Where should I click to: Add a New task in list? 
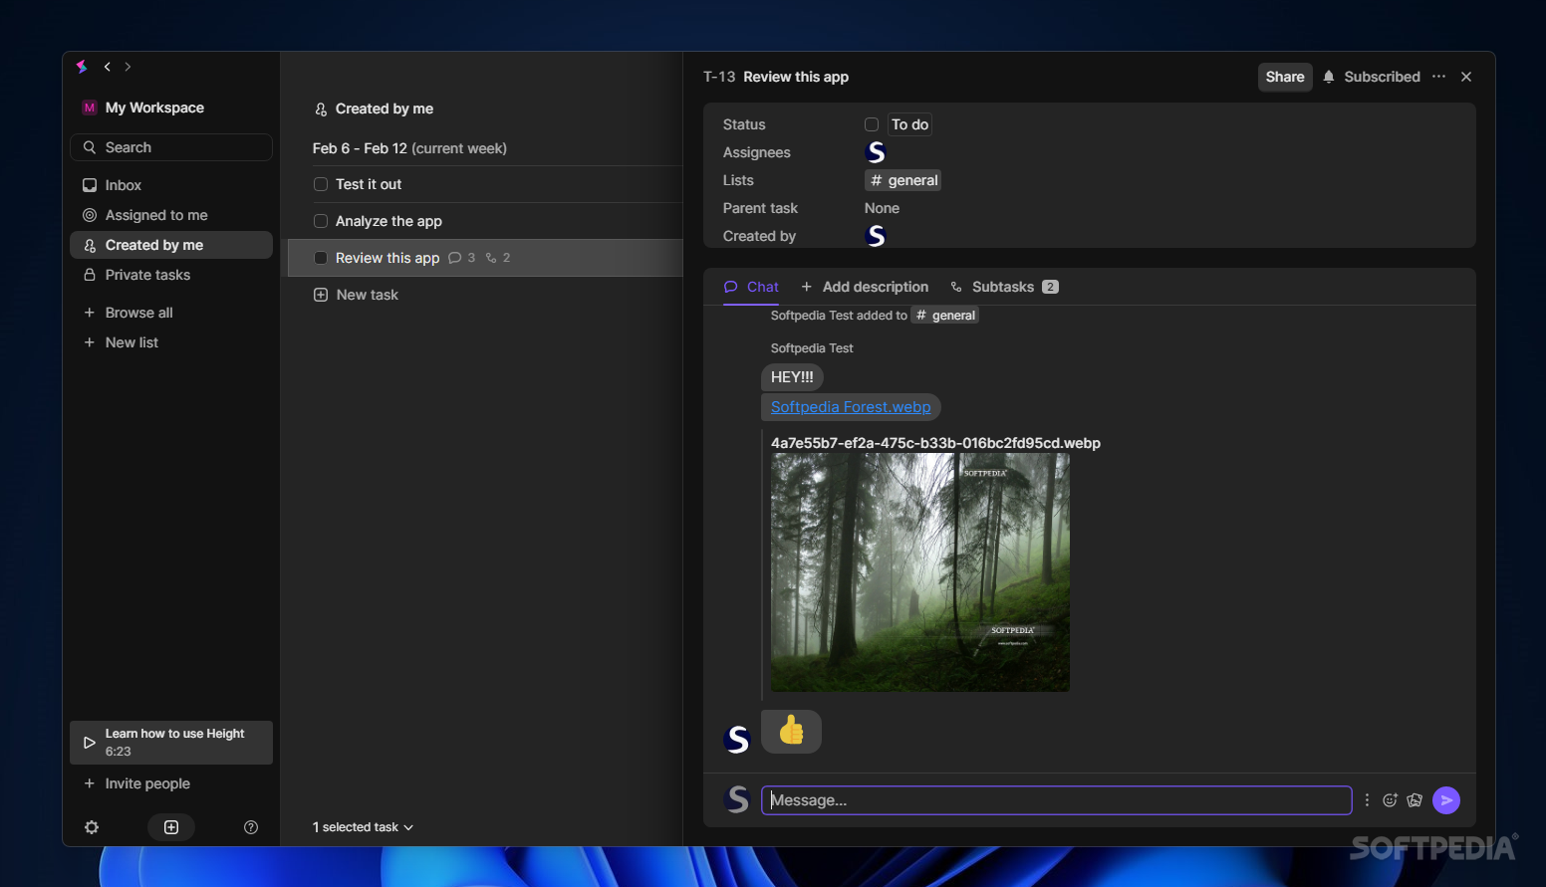[357, 295]
